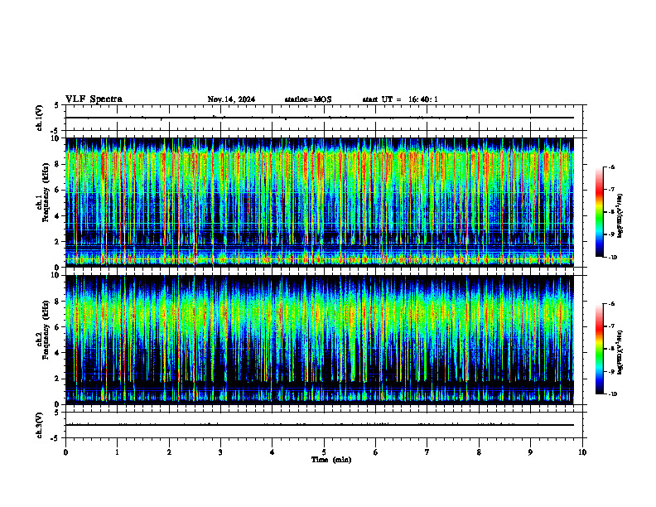Click the "-7" mark on ch.1 colorbar
Screen dimensions: 656x507
(612, 190)
